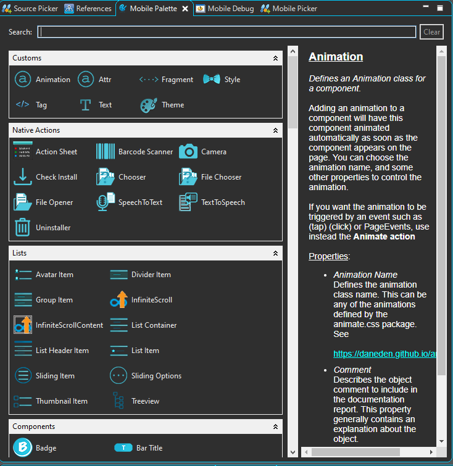Screen dimensions: 453x466
Task: Click documentation horizontal scrollbar right arrow
Action: coord(431,452)
